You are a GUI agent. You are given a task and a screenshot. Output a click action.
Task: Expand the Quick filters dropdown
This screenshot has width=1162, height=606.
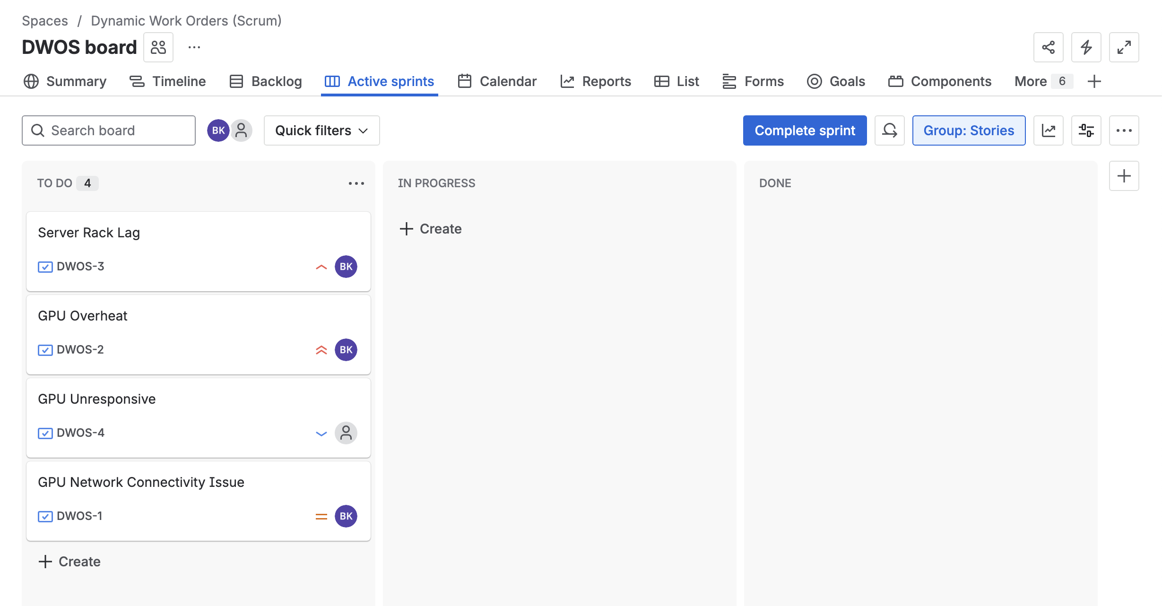coord(321,130)
